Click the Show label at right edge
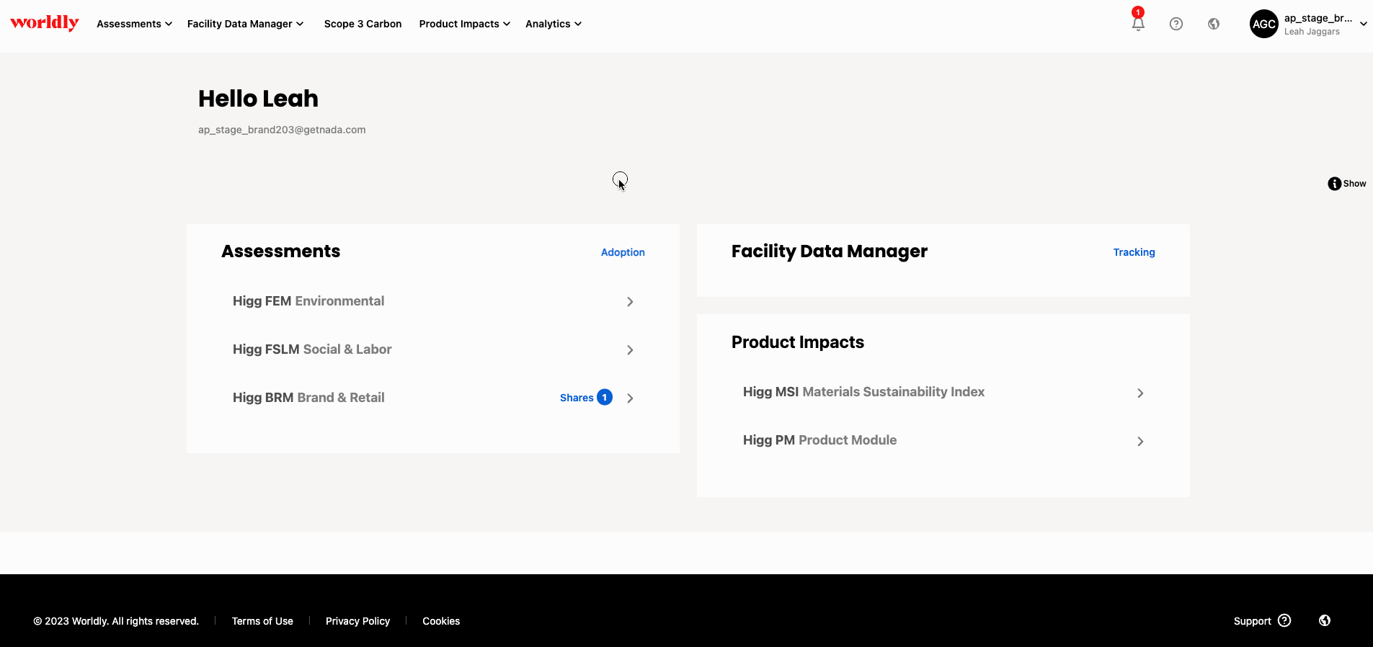 (1354, 184)
